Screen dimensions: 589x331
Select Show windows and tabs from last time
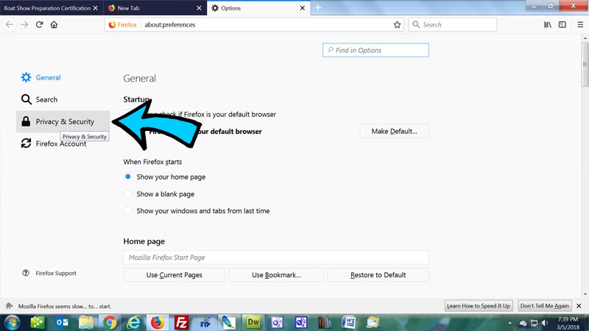point(127,211)
